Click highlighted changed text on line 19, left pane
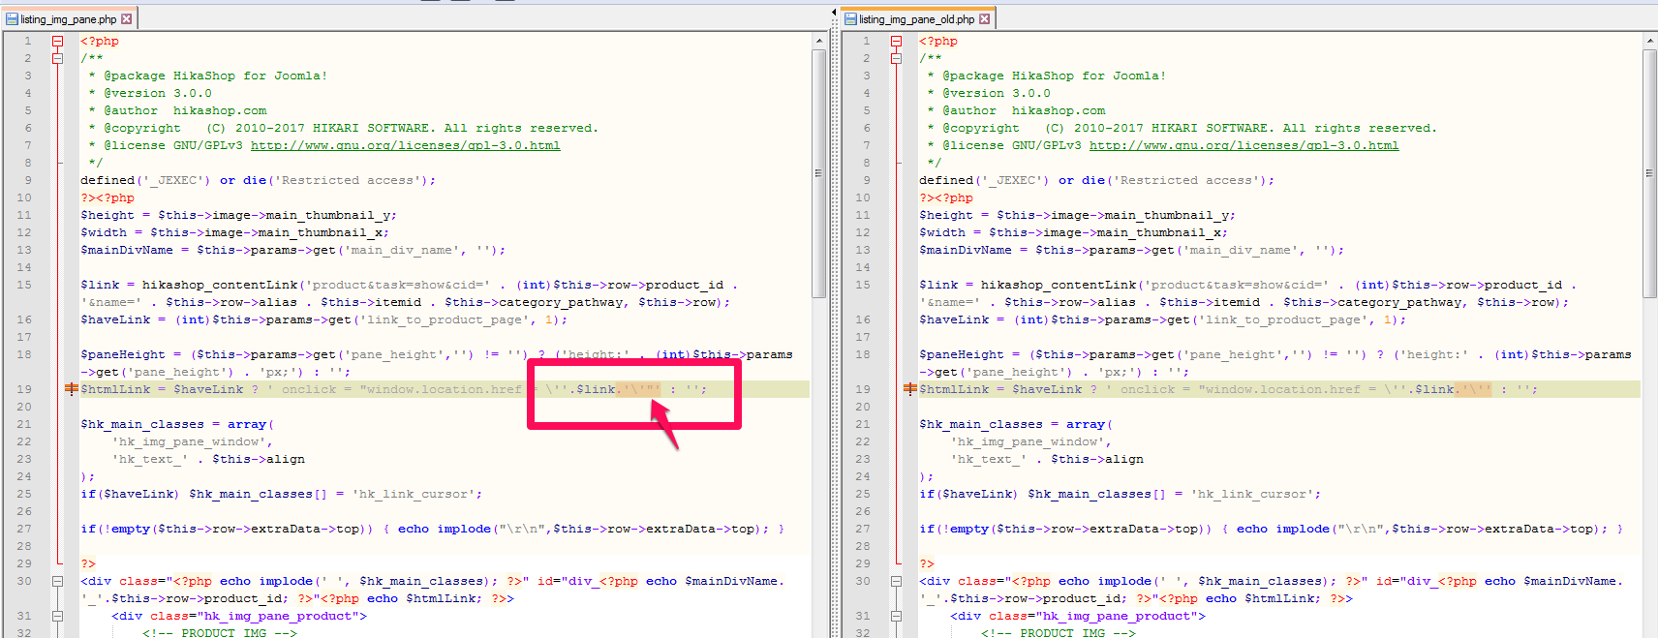The height and width of the screenshot is (638, 1658). (639, 389)
